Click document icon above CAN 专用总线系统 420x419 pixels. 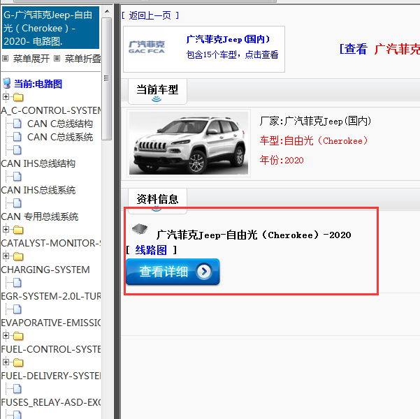(x=17, y=203)
